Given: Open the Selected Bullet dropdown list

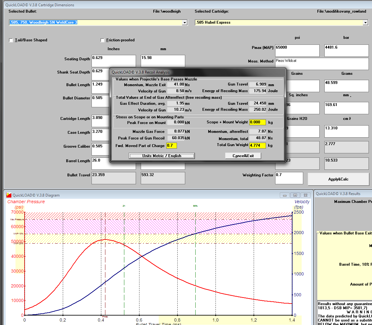Looking at the screenshot, I should 185,23.
